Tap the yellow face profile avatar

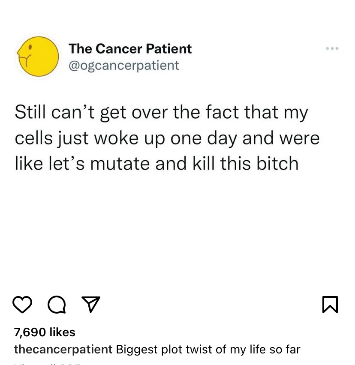(38, 56)
